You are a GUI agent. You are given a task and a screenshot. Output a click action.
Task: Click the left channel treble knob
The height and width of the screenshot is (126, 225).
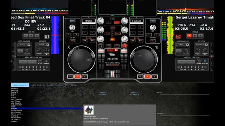pyautogui.click(x=101, y=21)
